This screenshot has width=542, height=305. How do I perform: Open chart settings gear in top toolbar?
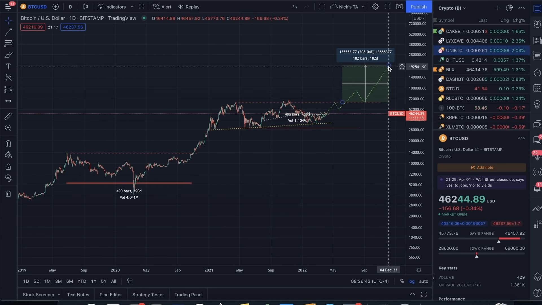pyautogui.click(x=375, y=7)
